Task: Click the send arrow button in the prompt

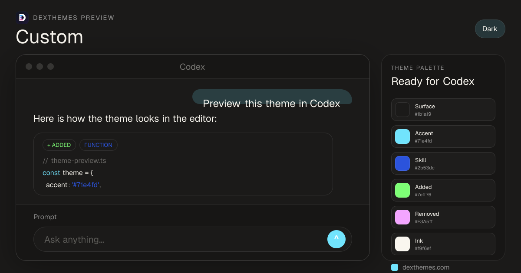Action: tap(336, 239)
